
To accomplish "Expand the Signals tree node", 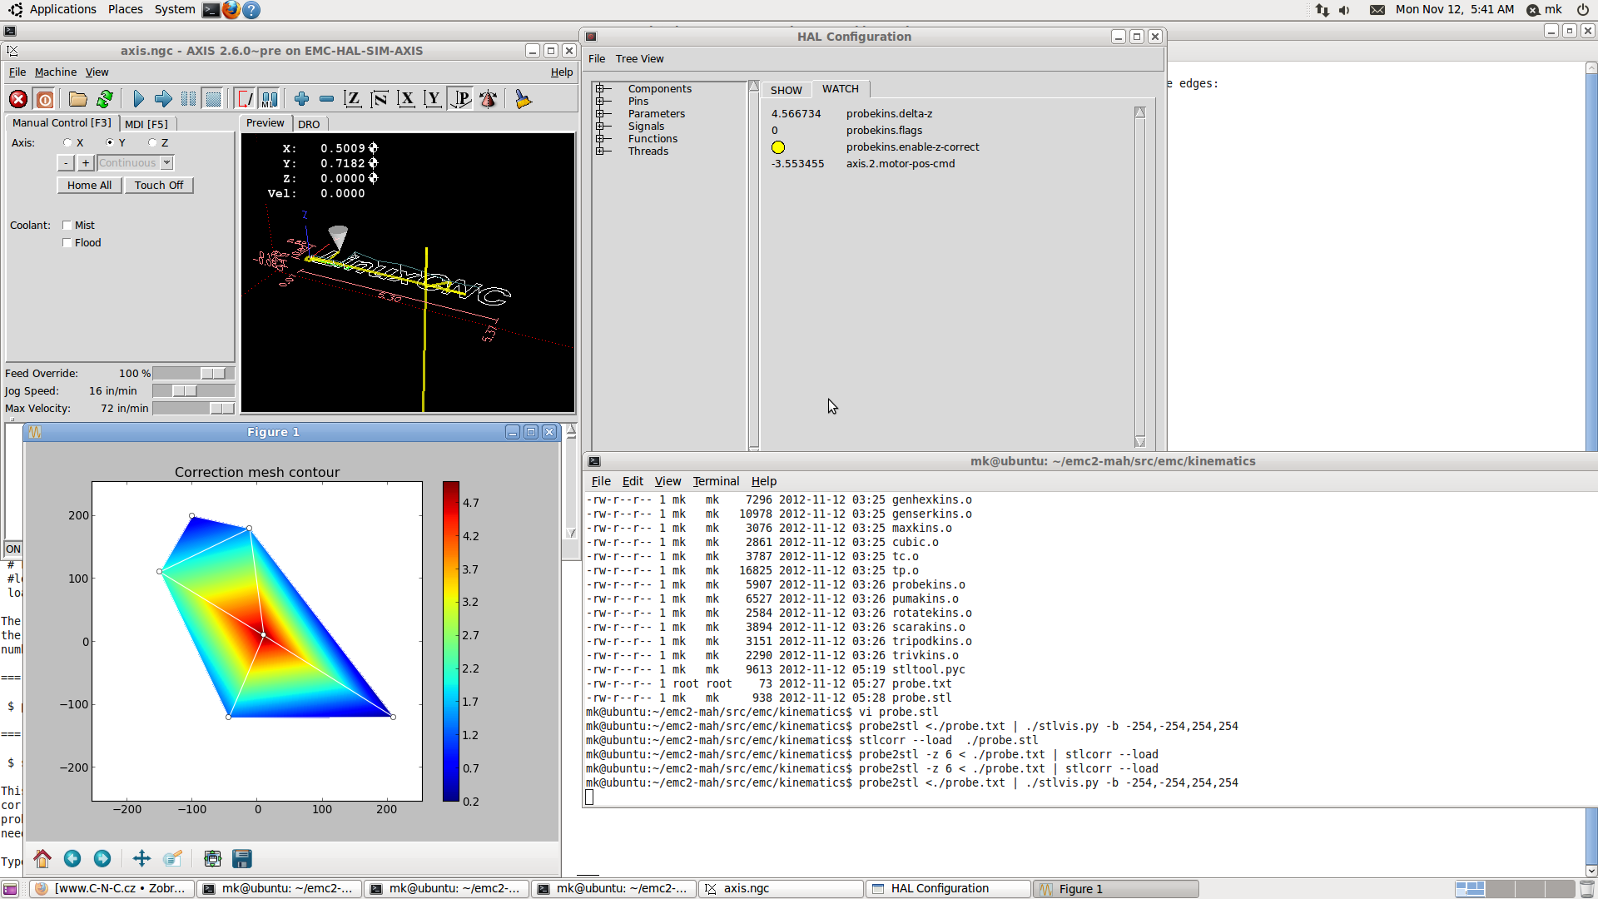I will 599,127.
